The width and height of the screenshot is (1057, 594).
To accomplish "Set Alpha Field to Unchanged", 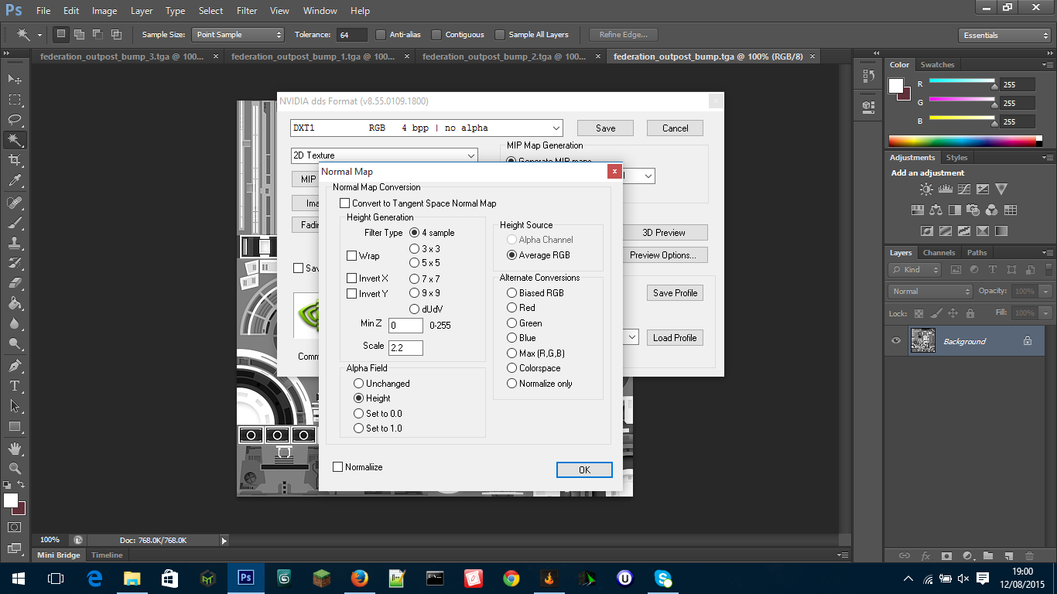I will (x=358, y=384).
